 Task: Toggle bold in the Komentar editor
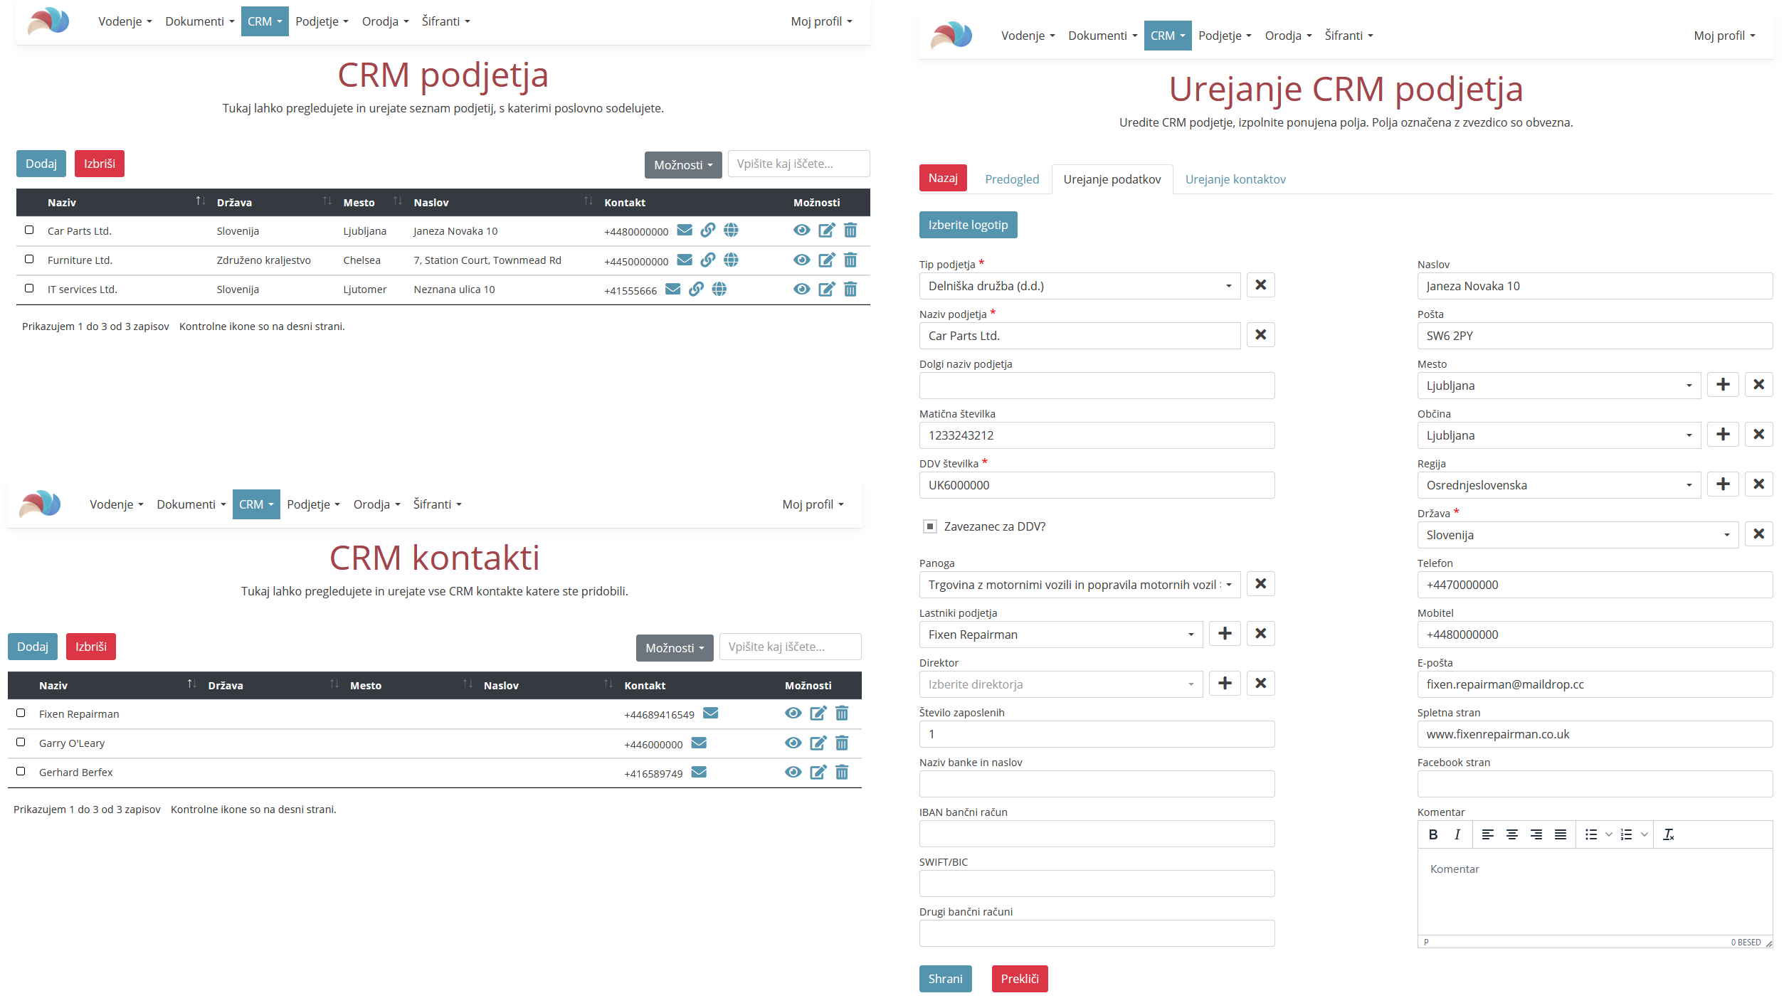point(1432,834)
